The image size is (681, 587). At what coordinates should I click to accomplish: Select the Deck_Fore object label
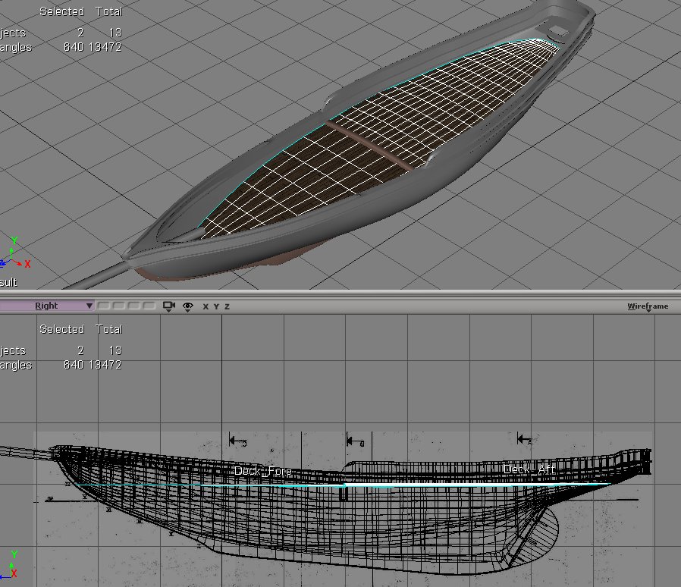point(262,471)
